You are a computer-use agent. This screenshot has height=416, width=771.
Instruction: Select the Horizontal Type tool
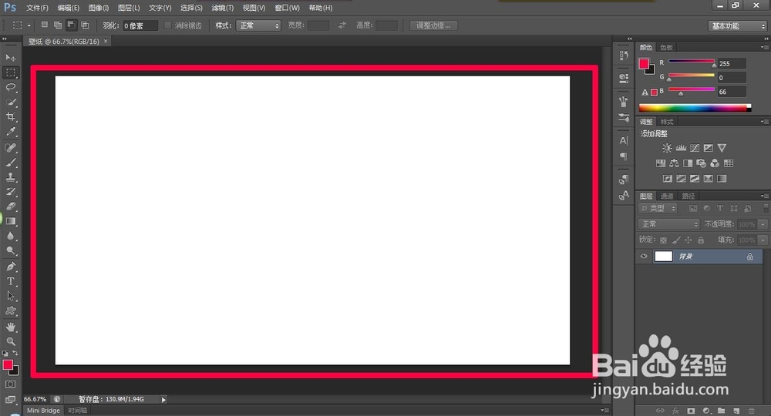(x=10, y=281)
